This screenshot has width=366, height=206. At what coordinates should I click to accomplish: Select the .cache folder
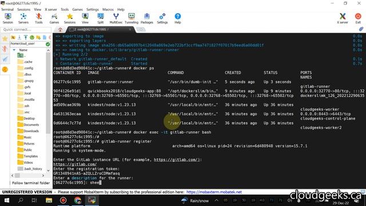click(25, 62)
